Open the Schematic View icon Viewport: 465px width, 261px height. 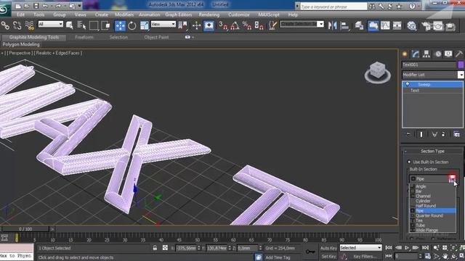(x=397, y=26)
